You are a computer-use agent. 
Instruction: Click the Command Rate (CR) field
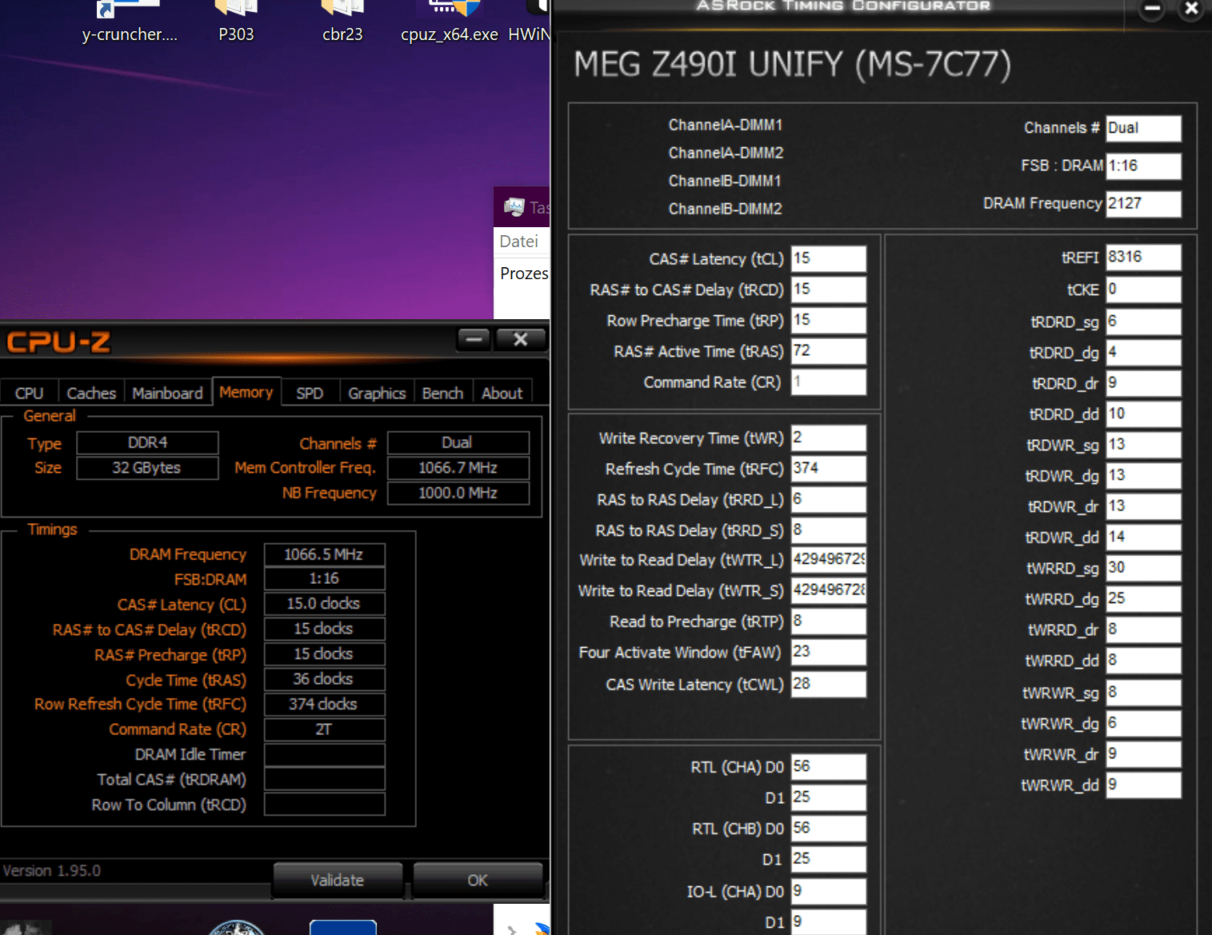pos(829,382)
